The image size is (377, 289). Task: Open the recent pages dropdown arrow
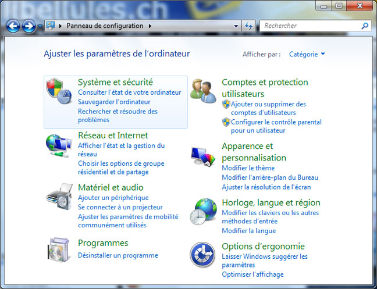pos(40,26)
